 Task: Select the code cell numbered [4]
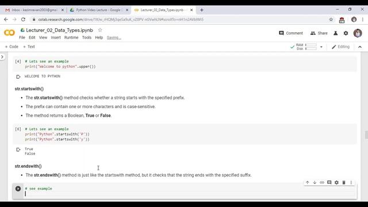tap(185, 64)
